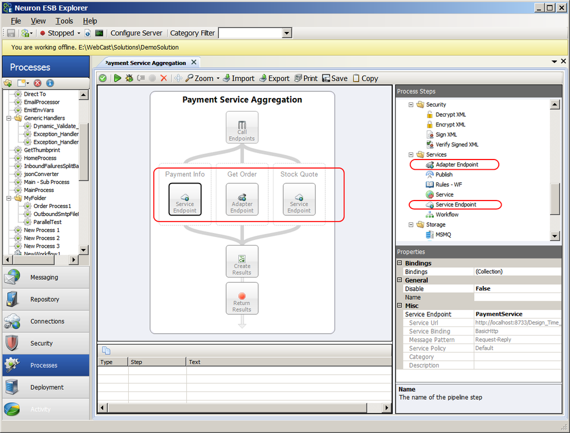Viewport: 570px width, 433px height.
Task: Open the File menu
Action: 16,21
